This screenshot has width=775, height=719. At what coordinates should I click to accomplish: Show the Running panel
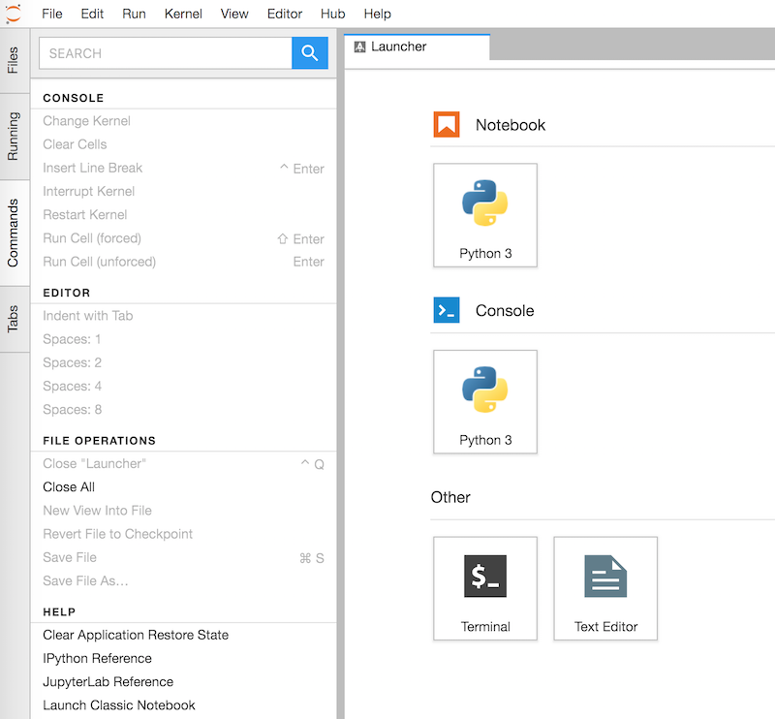14,131
